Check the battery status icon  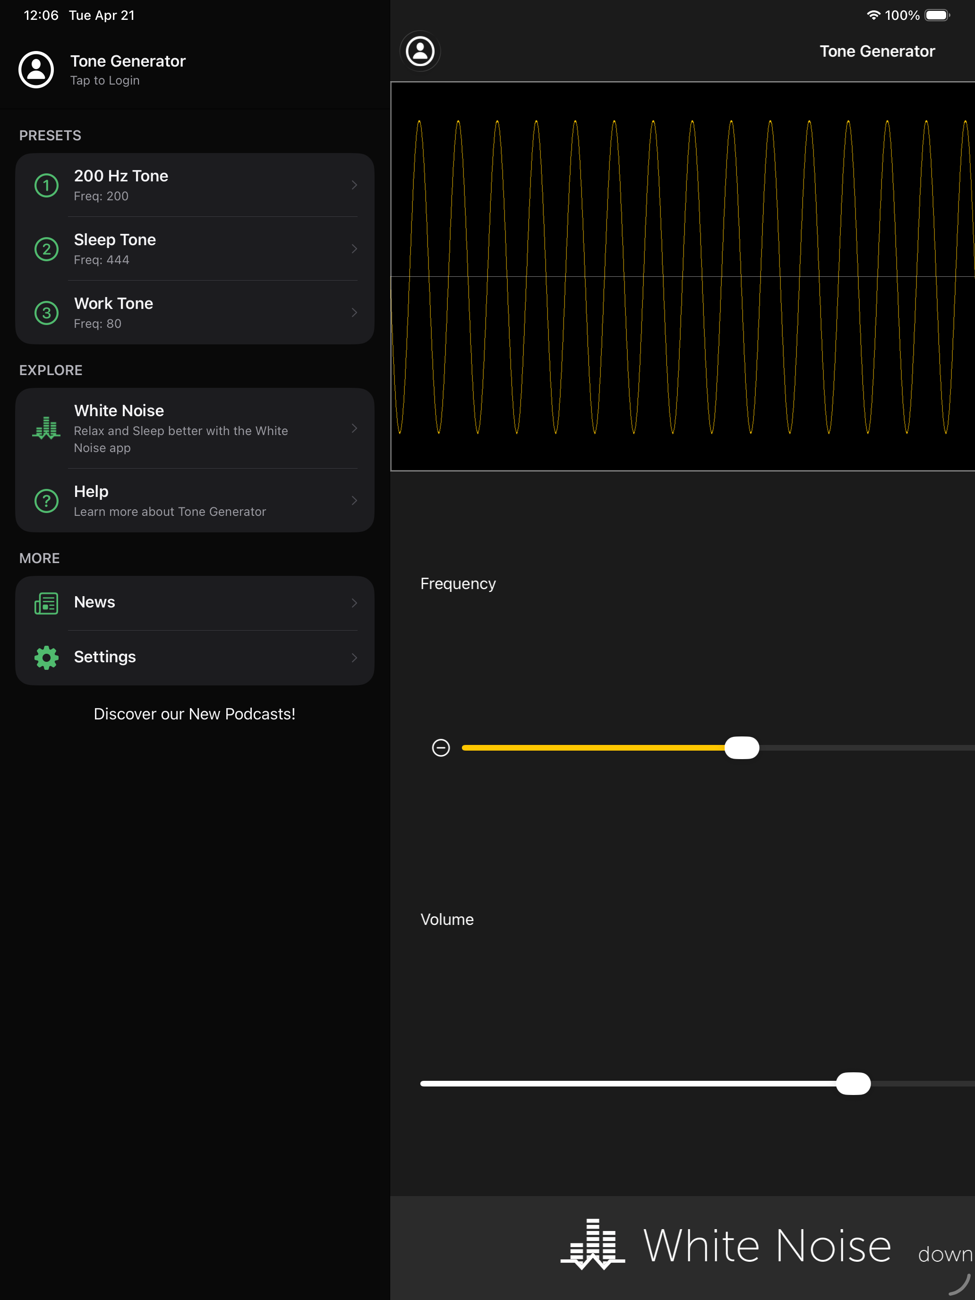[x=937, y=15]
